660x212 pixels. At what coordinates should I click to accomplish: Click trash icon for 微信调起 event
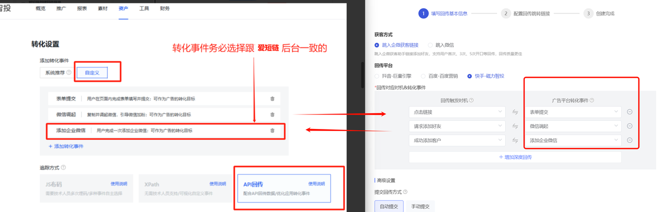(272, 115)
